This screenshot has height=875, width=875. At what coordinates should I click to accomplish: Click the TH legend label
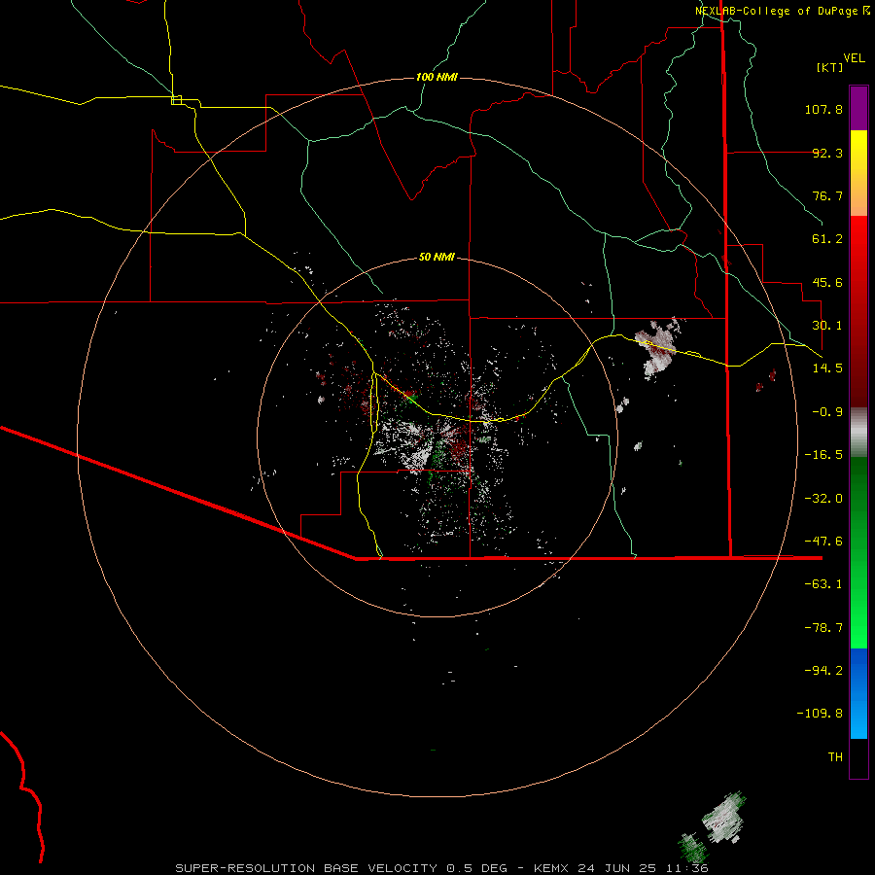pos(835,756)
